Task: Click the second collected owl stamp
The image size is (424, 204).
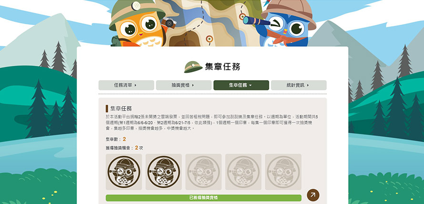Action: pyautogui.click(x=163, y=172)
